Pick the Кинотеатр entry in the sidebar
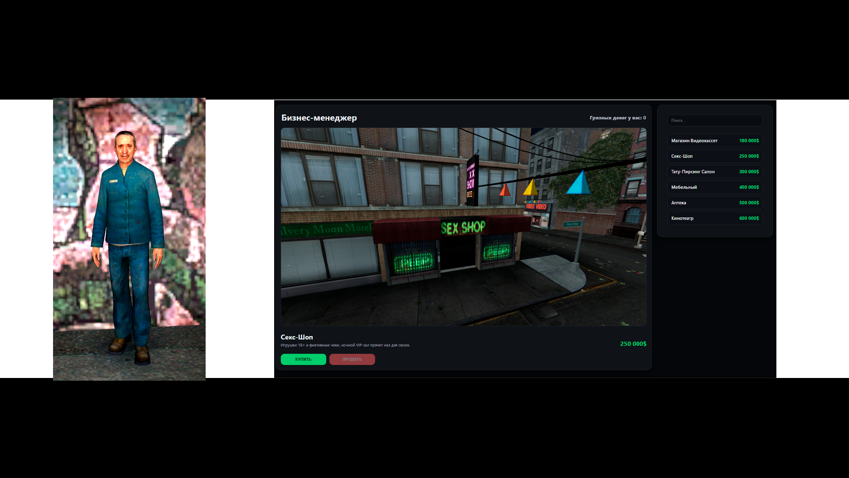 715,218
